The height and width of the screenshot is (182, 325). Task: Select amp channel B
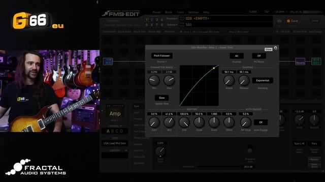[x=113, y=131]
